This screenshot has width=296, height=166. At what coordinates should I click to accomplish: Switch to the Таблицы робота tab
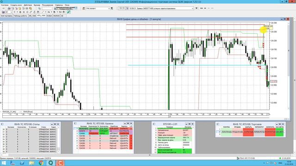point(20,16)
